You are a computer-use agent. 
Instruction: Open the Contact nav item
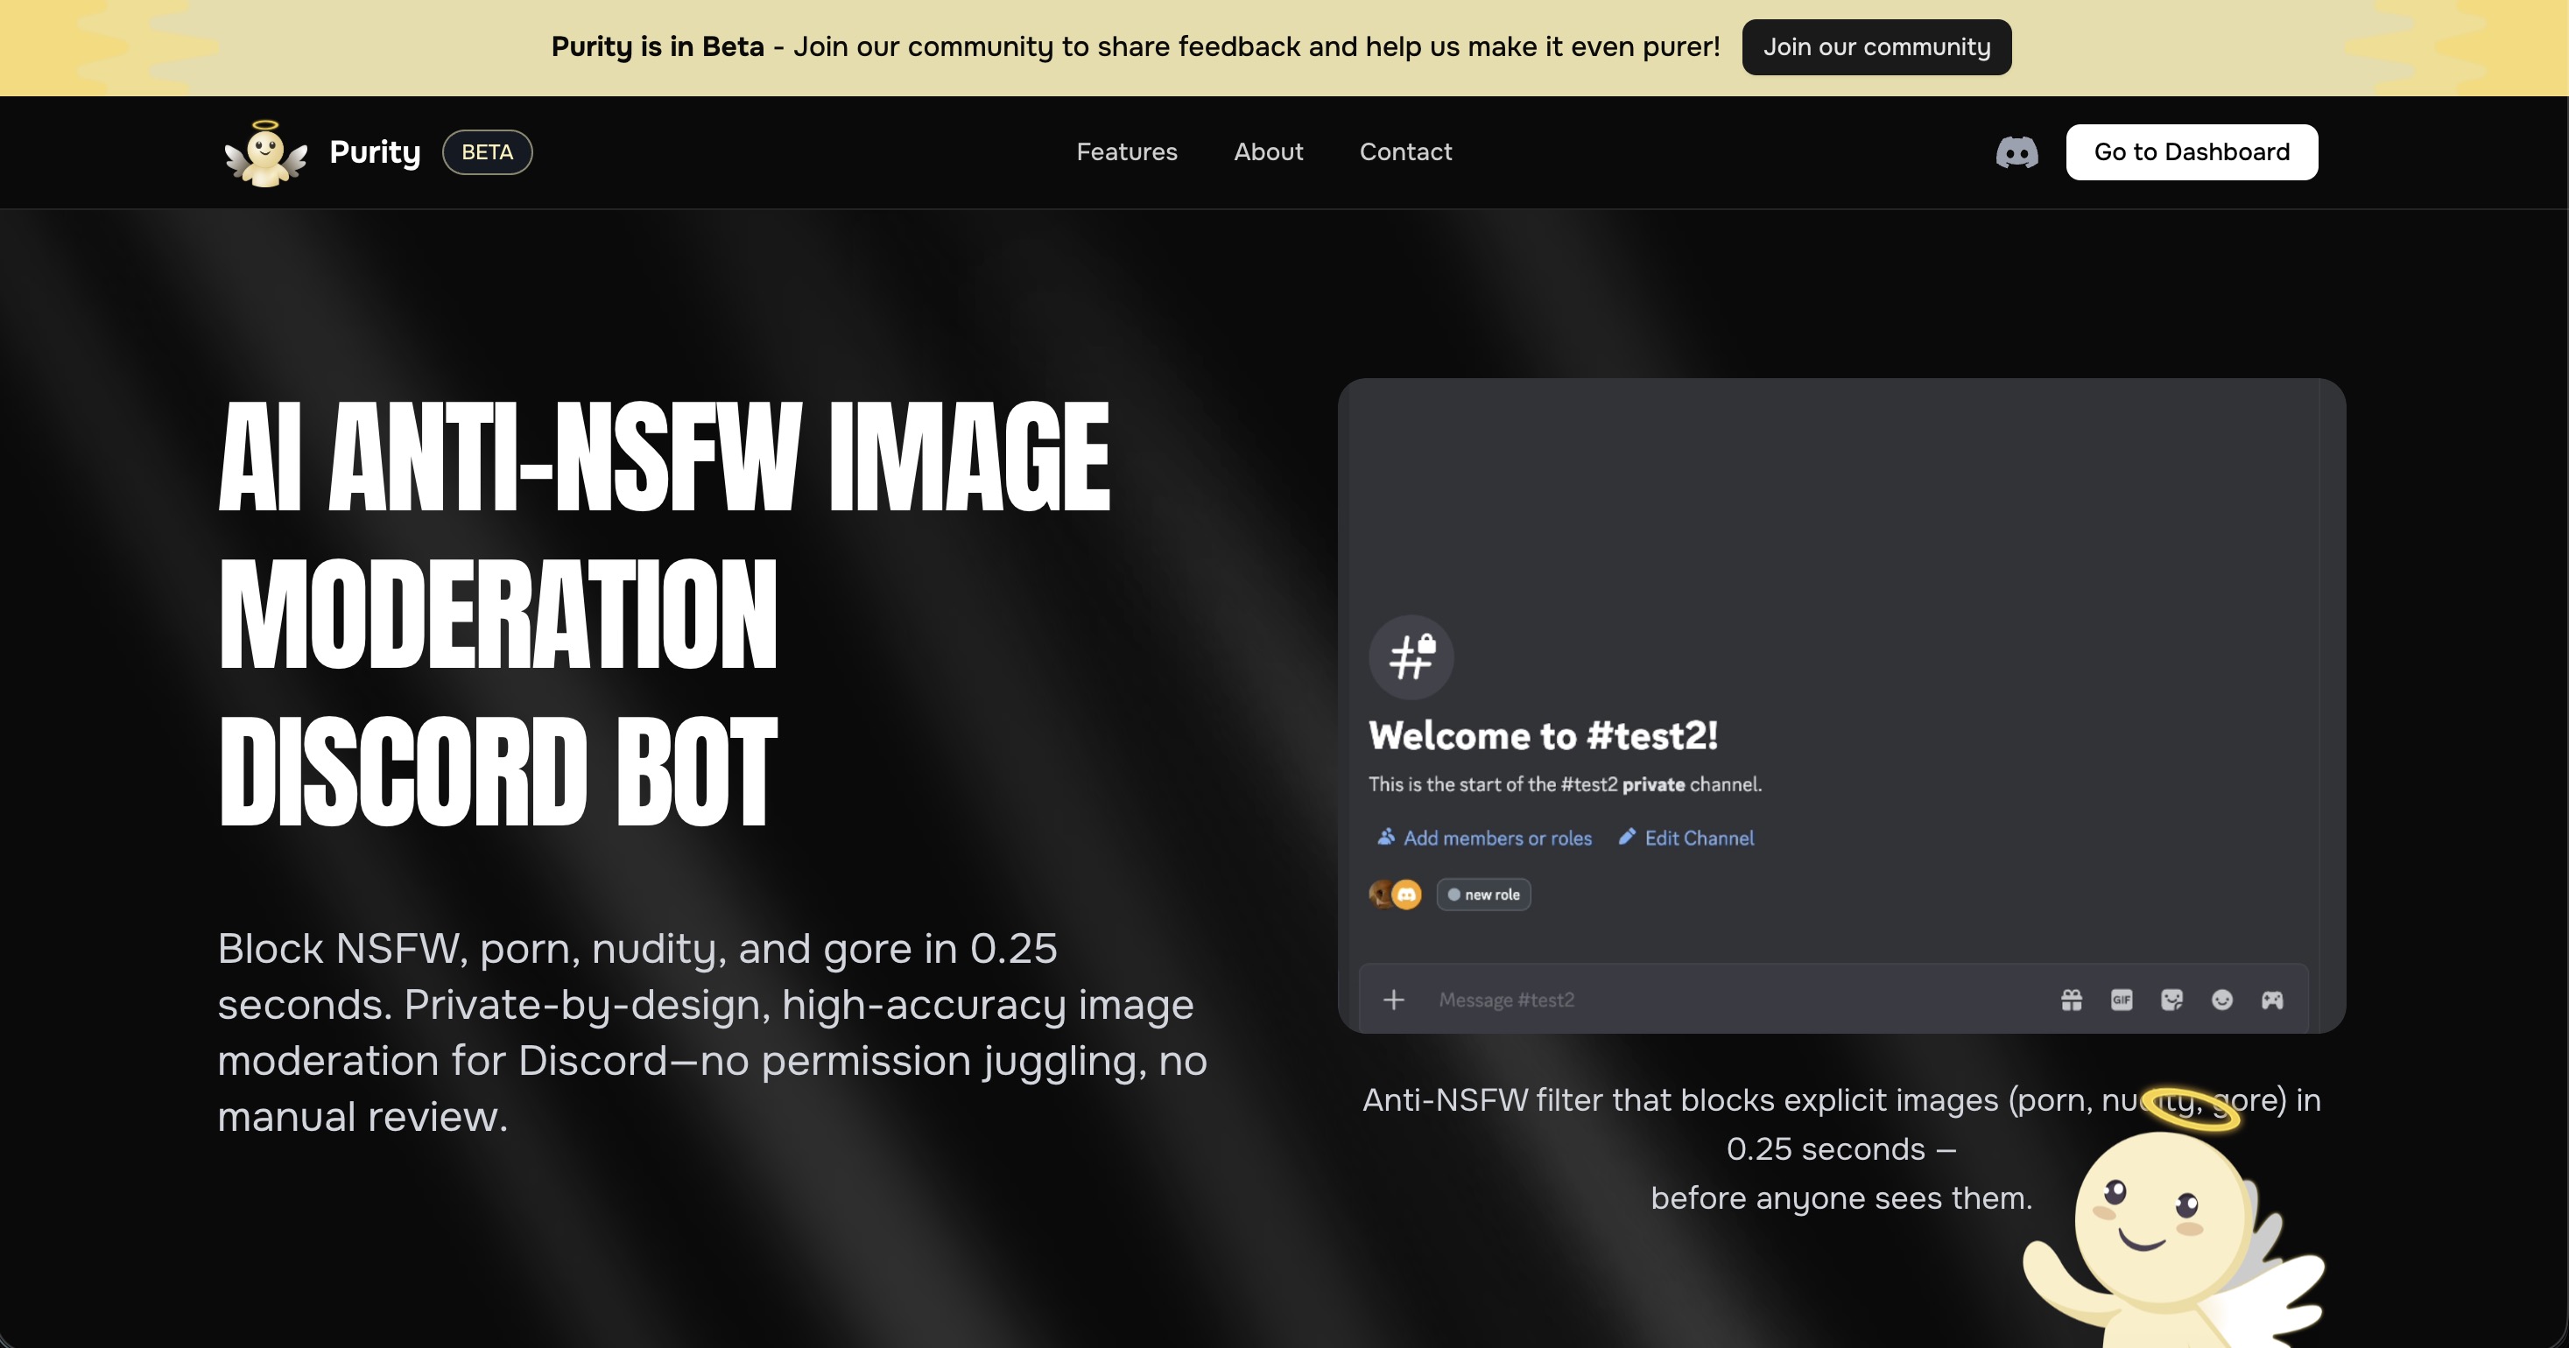[x=1405, y=152]
